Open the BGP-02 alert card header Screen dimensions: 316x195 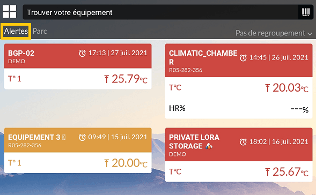(x=78, y=56)
